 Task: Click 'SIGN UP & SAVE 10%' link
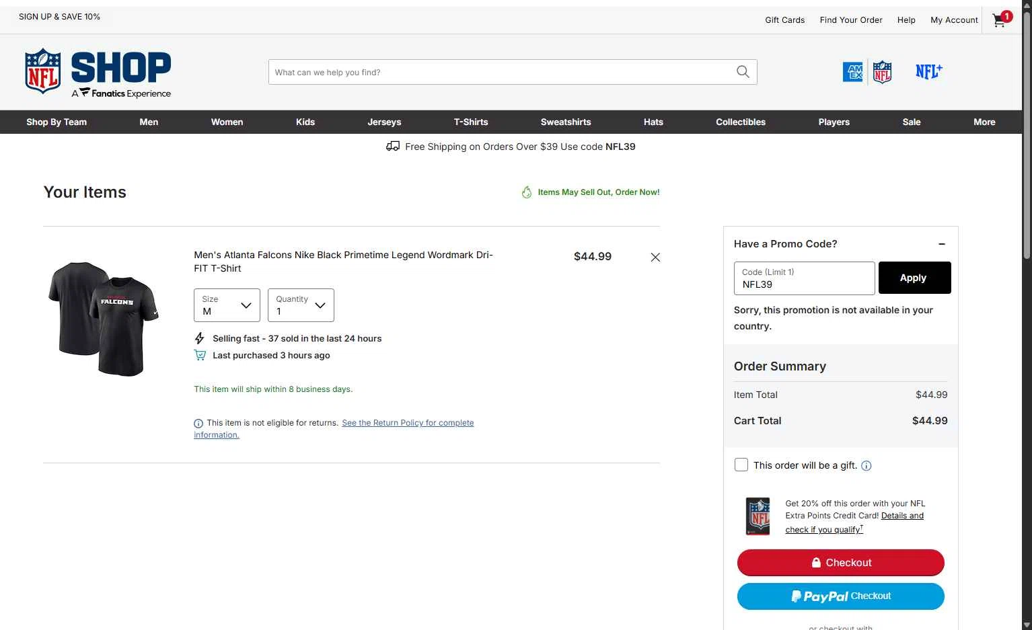(59, 17)
